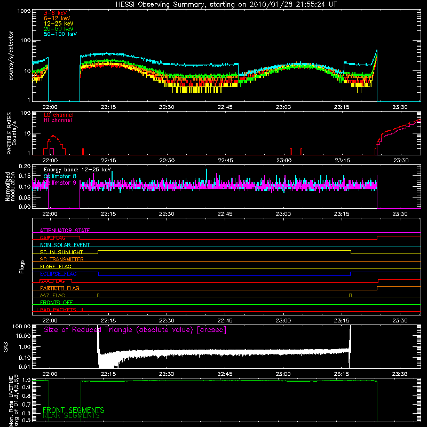Image resolution: width=427 pixels, height=427 pixels.
Task: Click the Energy band: 12-25 keV label
Action: (x=77, y=170)
